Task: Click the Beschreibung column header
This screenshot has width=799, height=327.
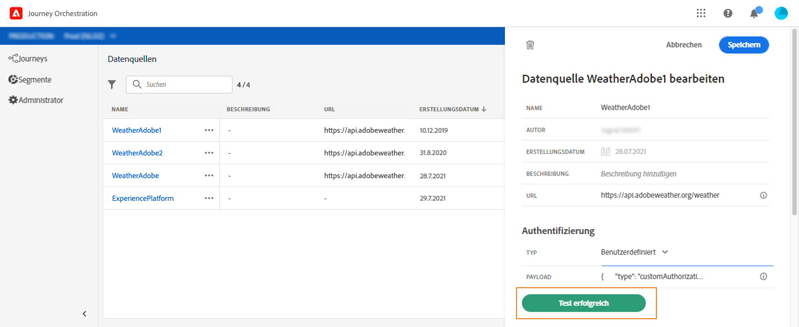Action: pos(248,110)
